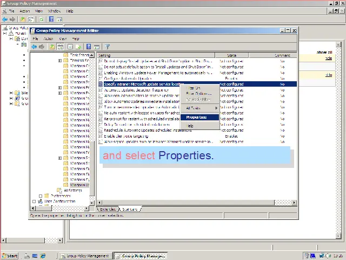Choose Filter On in the context menu
The height and width of the screenshot is (260, 346).
point(199,88)
